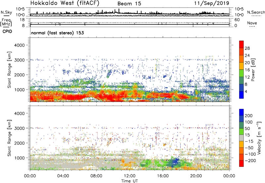Click the '20:00' time axis tick label
Viewport: 265px width, 183px height.
(x=196, y=176)
